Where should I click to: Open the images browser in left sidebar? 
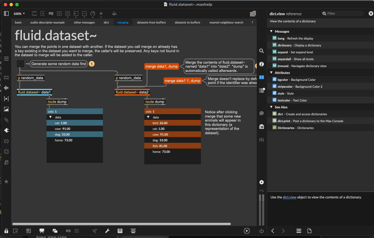click(x=6, y=109)
